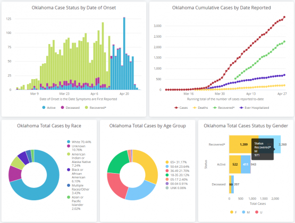This screenshot has height=223, width=295.
Task: Click the green Recovered* line legend marker
Action: pyautogui.click(x=215, y=108)
